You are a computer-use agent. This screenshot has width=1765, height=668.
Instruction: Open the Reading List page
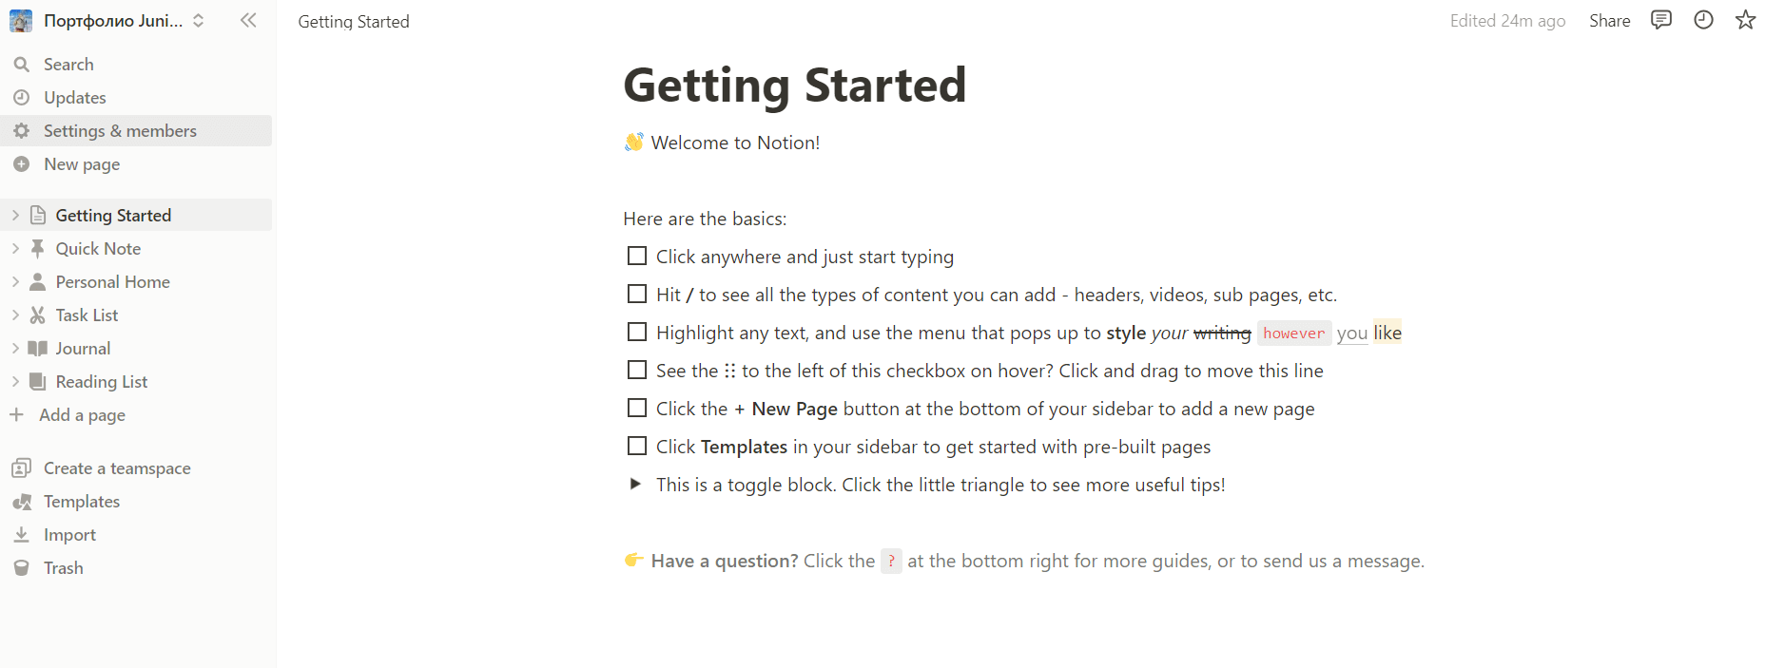[101, 382]
